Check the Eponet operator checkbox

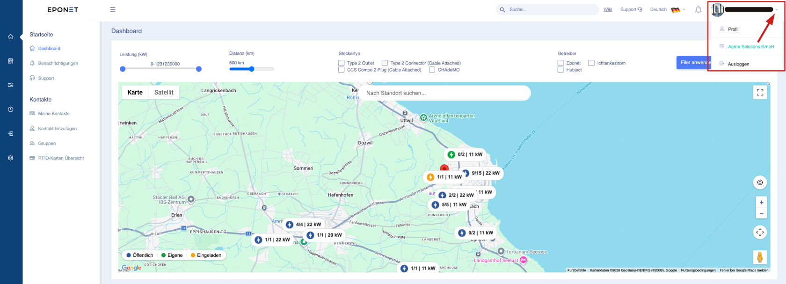point(560,63)
